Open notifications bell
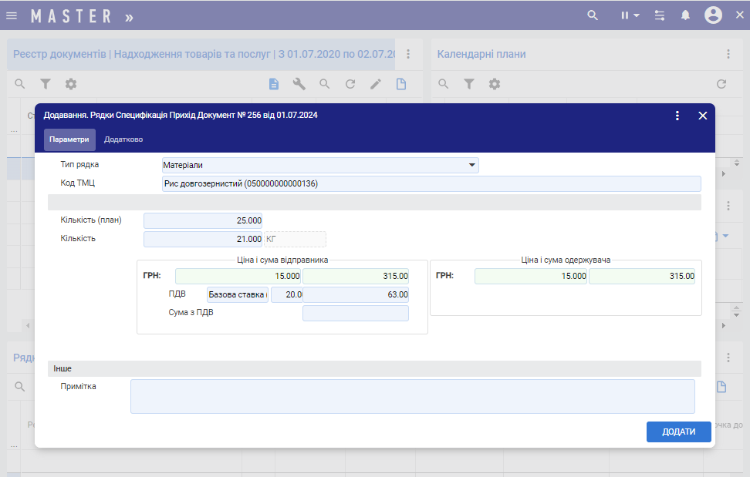750x477 pixels. pyautogui.click(x=685, y=15)
